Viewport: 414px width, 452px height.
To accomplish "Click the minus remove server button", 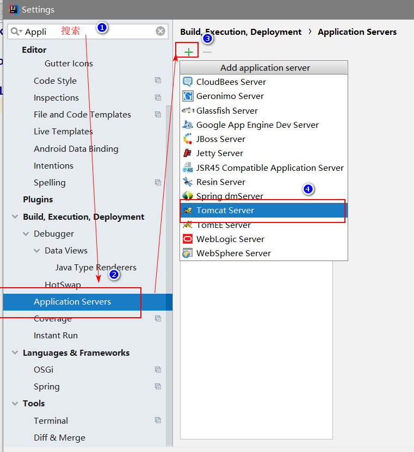I will (207, 52).
